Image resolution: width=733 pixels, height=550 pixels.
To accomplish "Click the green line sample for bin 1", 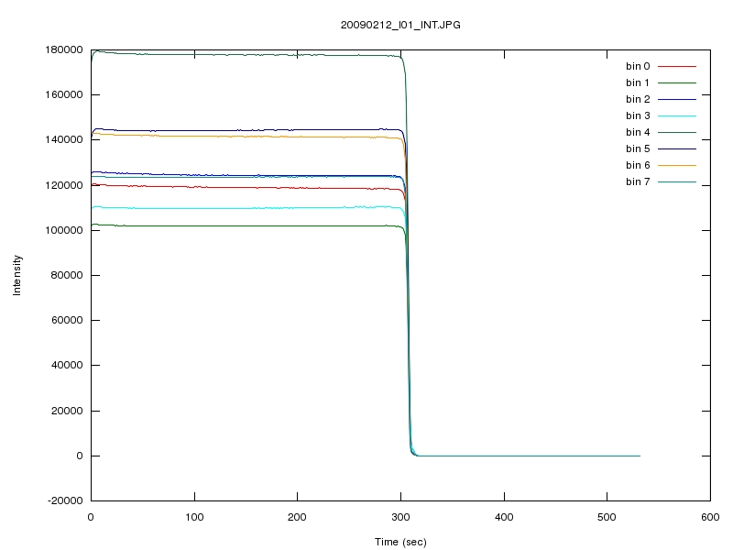I will point(677,82).
